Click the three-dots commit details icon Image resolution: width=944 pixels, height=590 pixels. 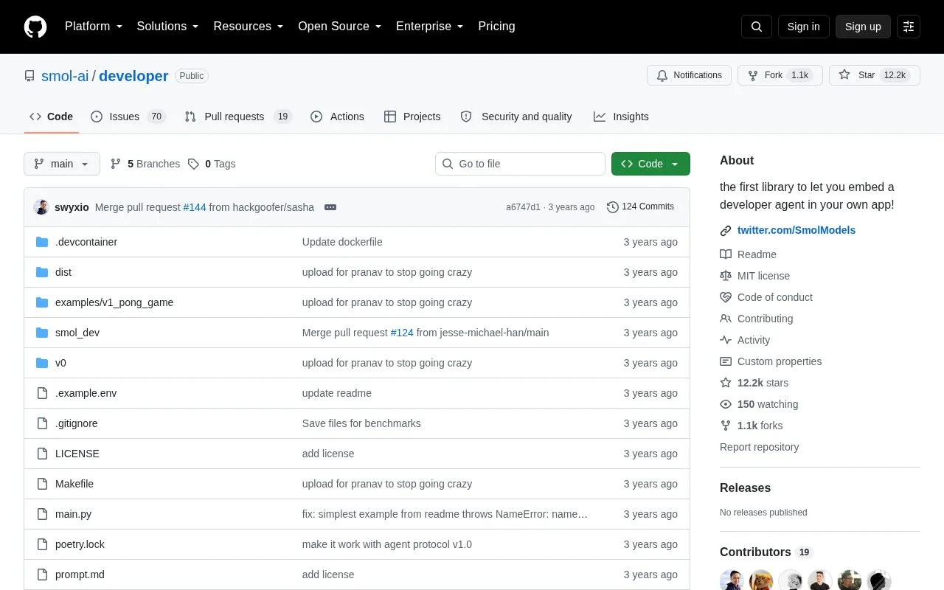coord(330,207)
